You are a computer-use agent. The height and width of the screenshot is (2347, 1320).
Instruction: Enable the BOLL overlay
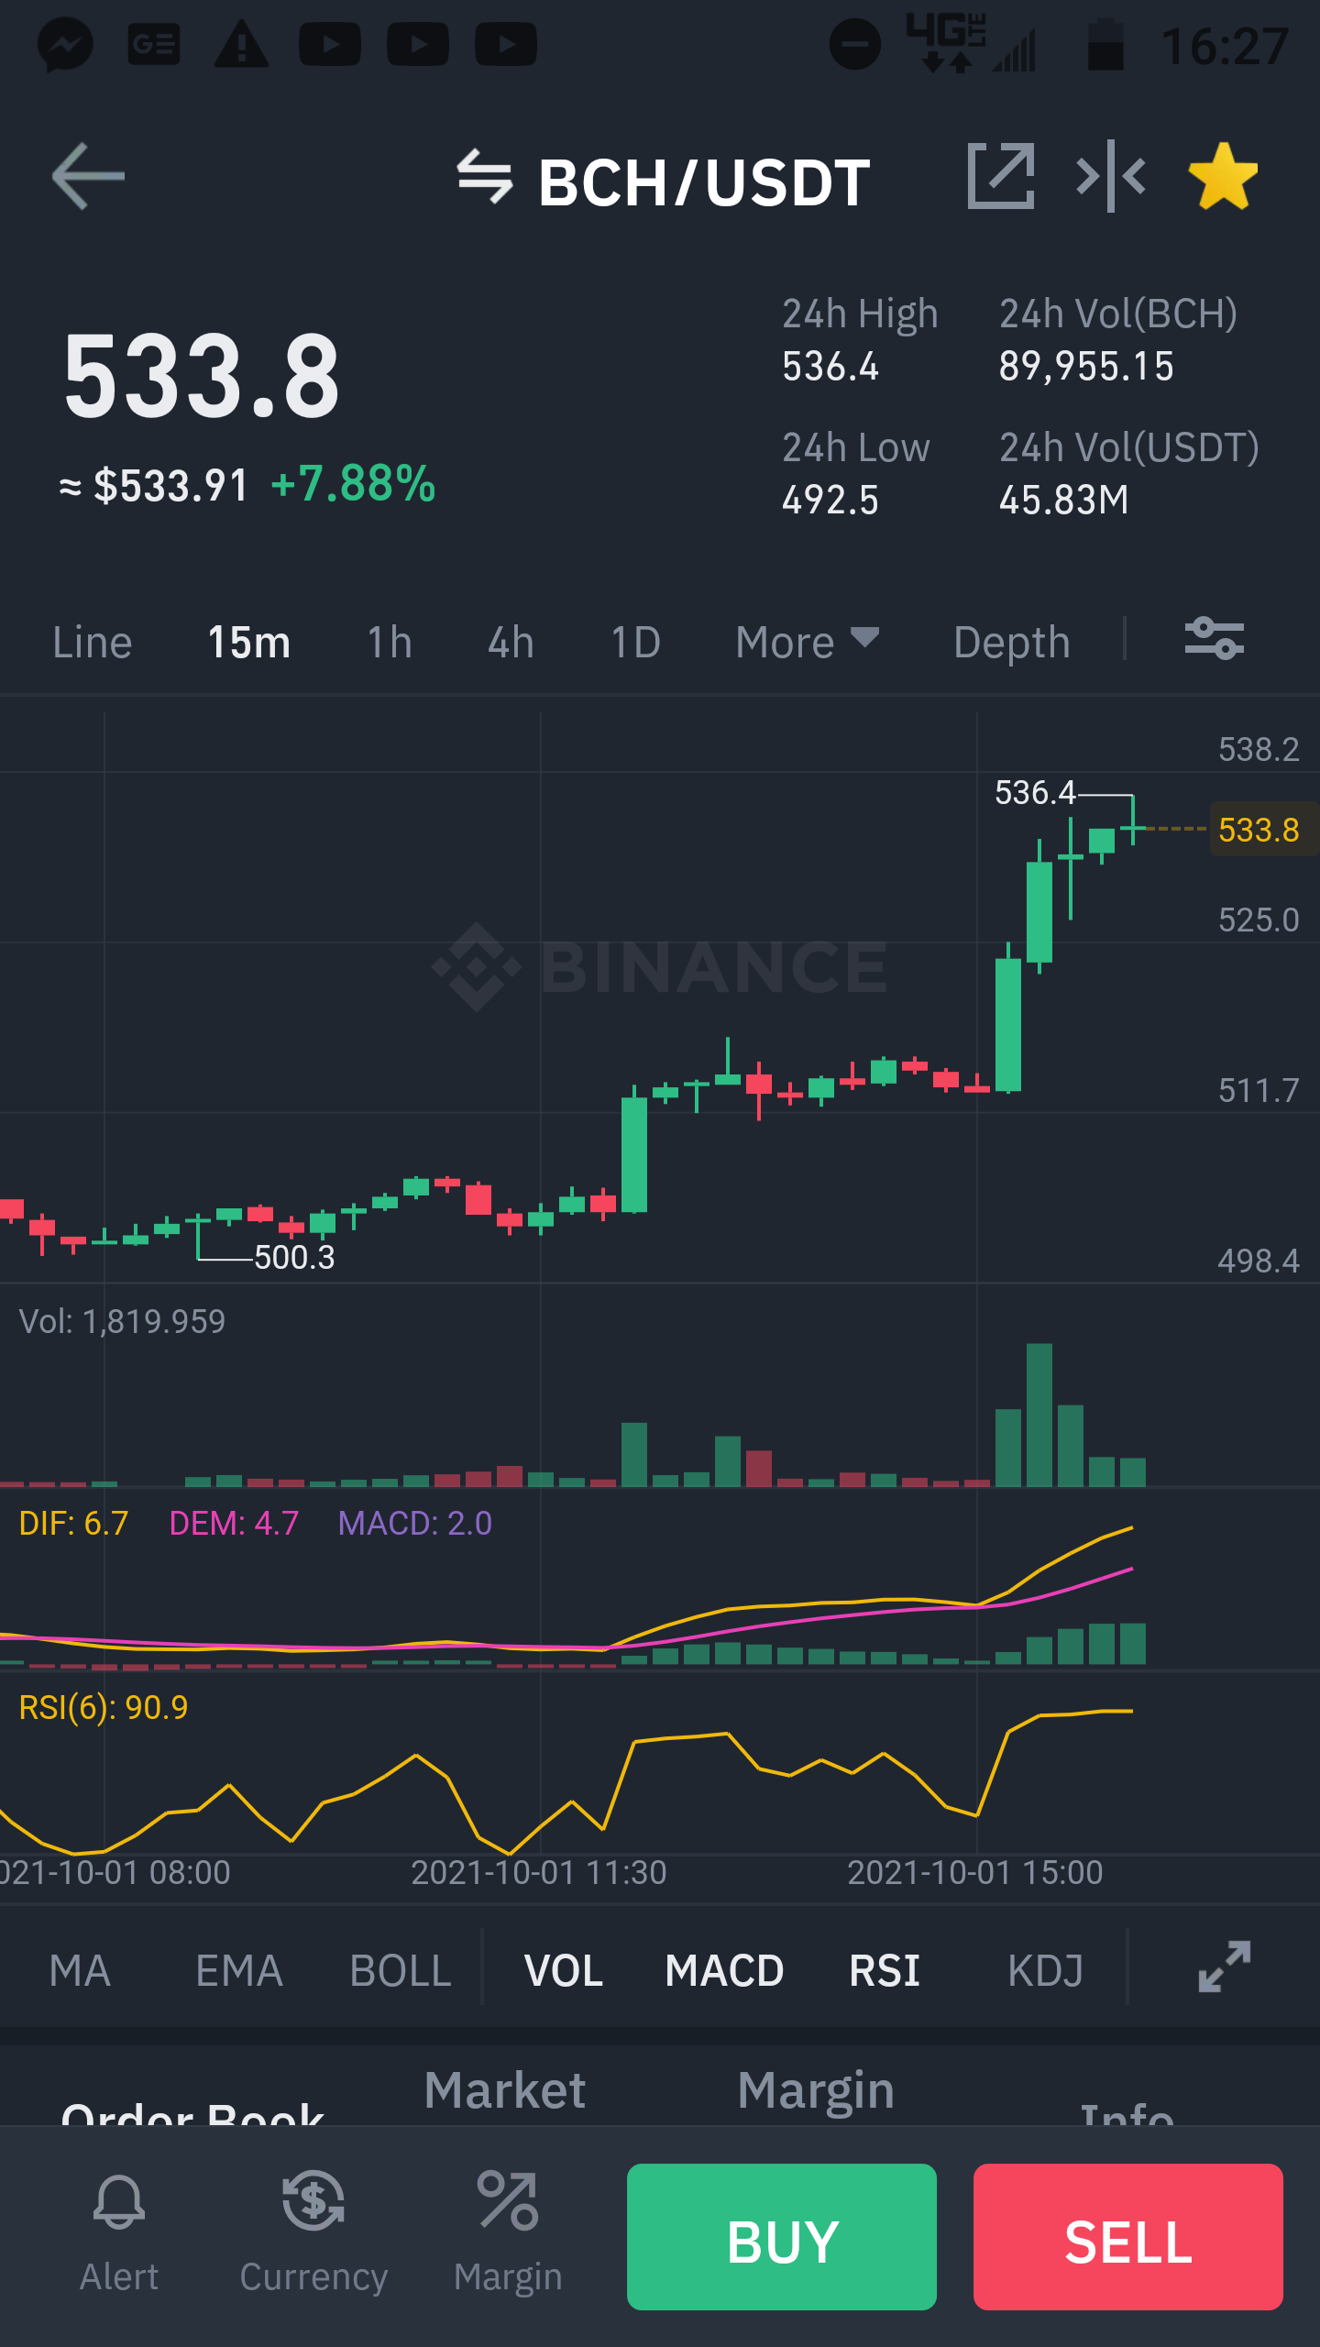pyautogui.click(x=401, y=1970)
